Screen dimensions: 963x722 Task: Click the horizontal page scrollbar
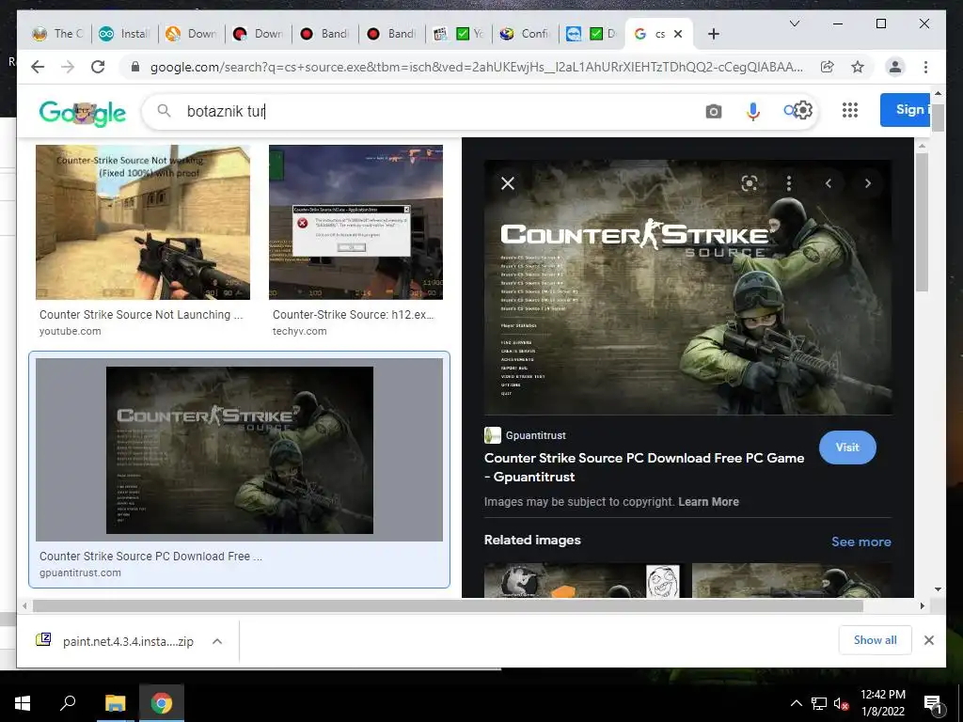448,606
